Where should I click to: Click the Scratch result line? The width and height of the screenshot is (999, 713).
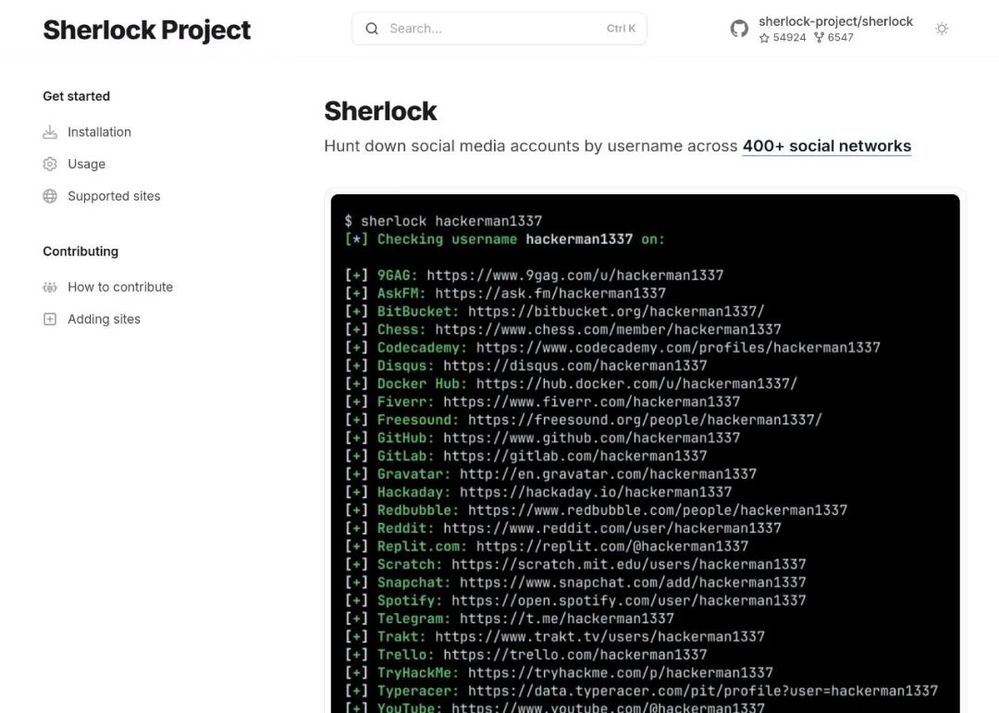pos(575,564)
